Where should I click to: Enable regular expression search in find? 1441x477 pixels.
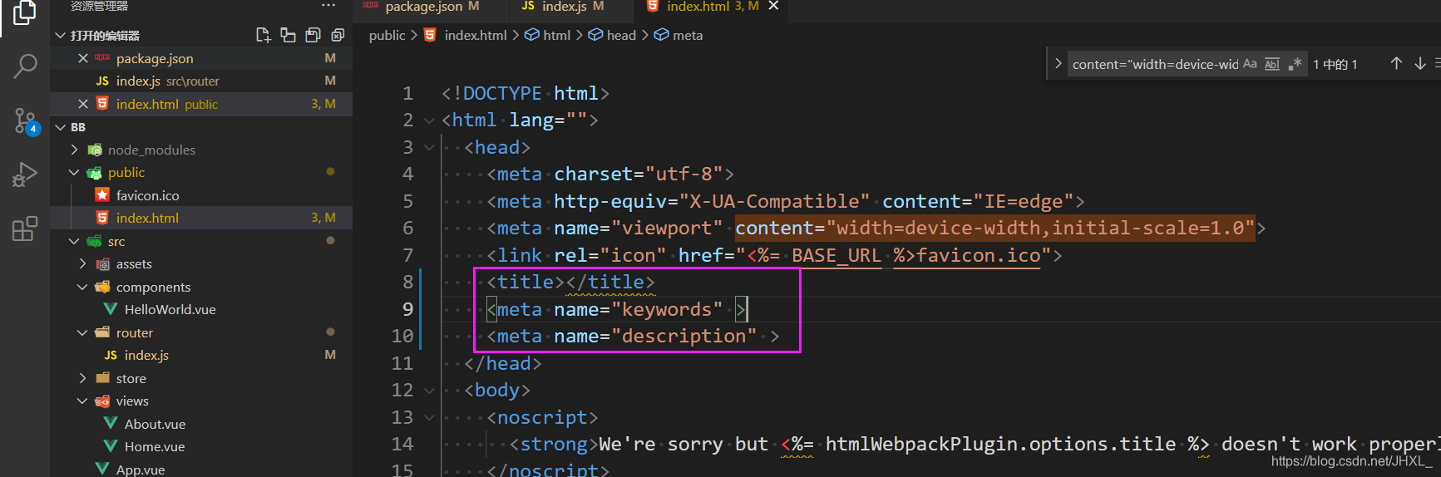point(1295,64)
